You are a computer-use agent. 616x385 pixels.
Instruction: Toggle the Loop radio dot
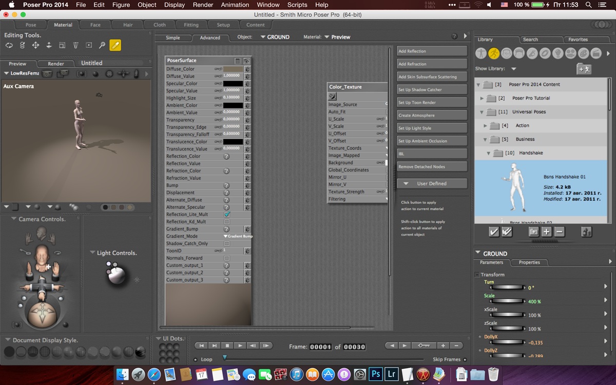196,360
